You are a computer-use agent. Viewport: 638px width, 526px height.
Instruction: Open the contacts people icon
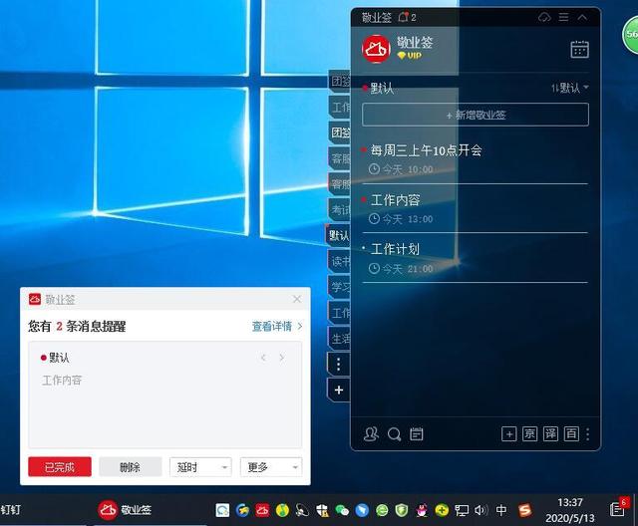coord(371,434)
